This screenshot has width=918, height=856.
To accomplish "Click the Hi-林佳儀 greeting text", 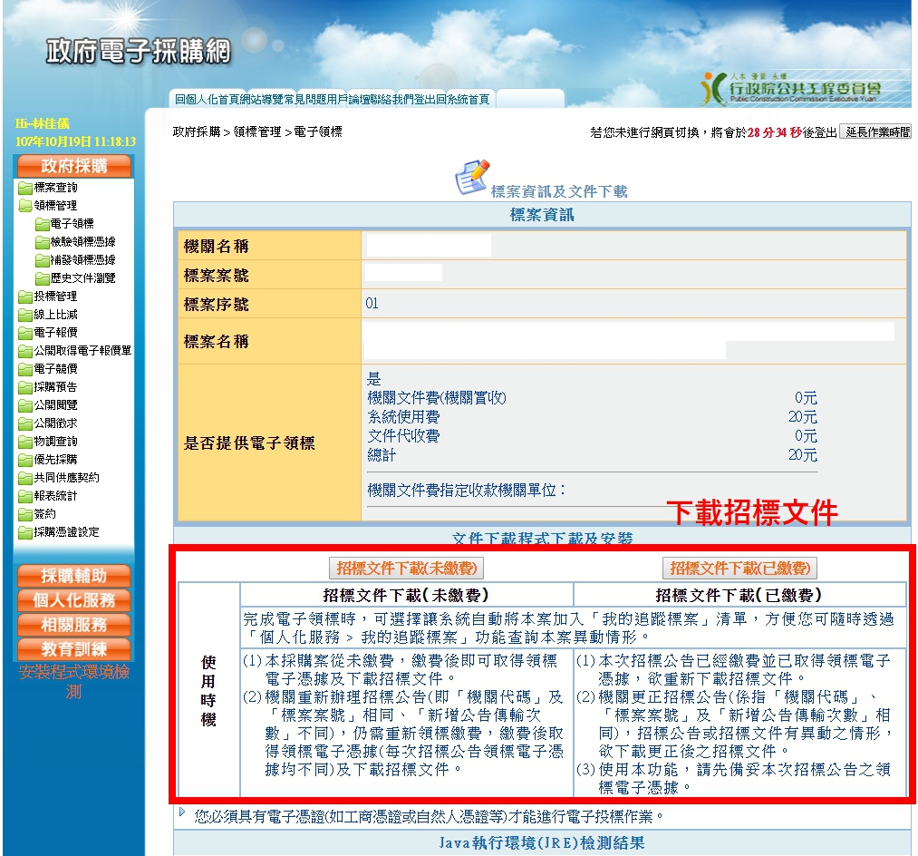I will [x=43, y=123].
